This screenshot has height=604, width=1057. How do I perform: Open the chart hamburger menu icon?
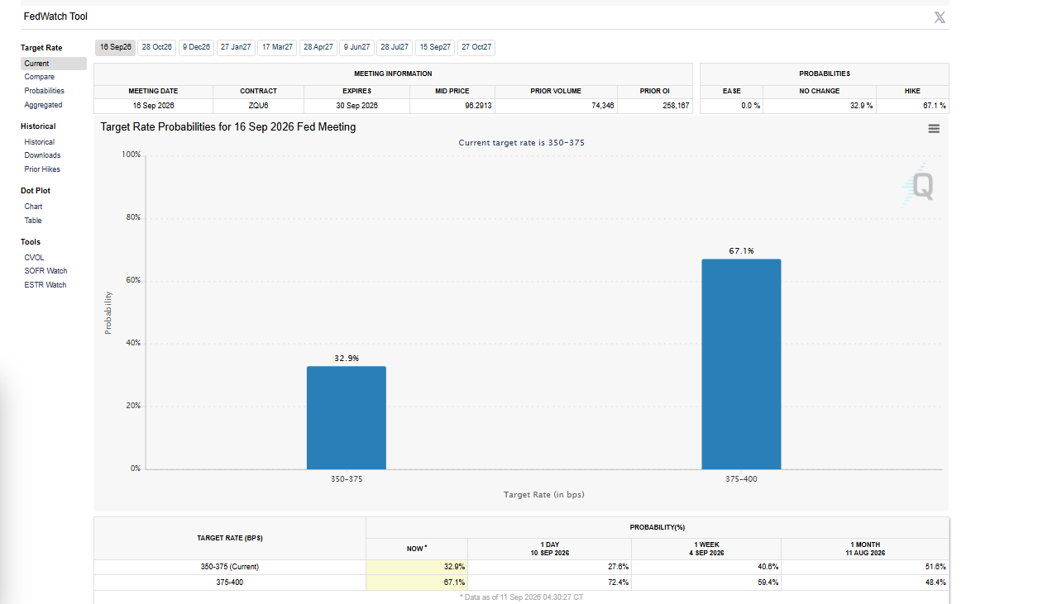click(934, 129)
